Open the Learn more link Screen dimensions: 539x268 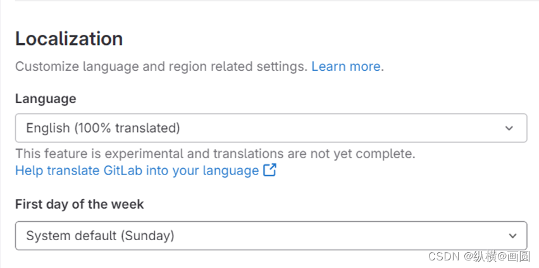pos(346,66)
